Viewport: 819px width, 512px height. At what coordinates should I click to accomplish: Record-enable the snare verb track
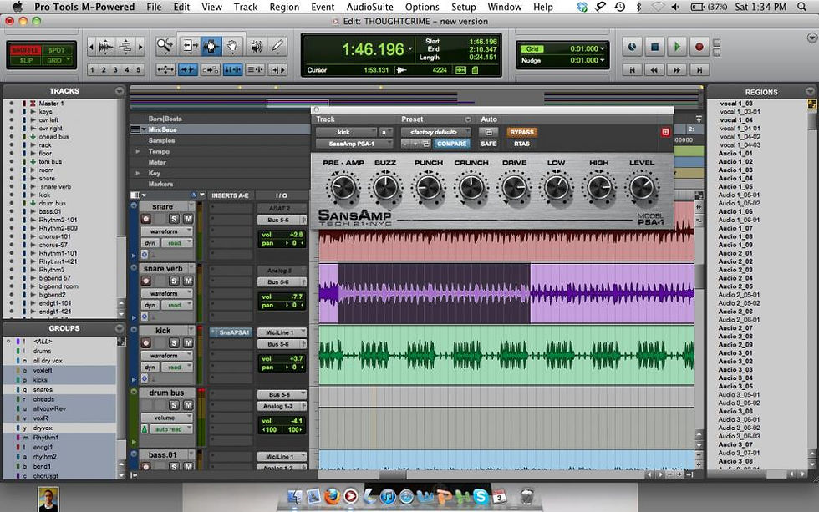click(x=146, y=281)
